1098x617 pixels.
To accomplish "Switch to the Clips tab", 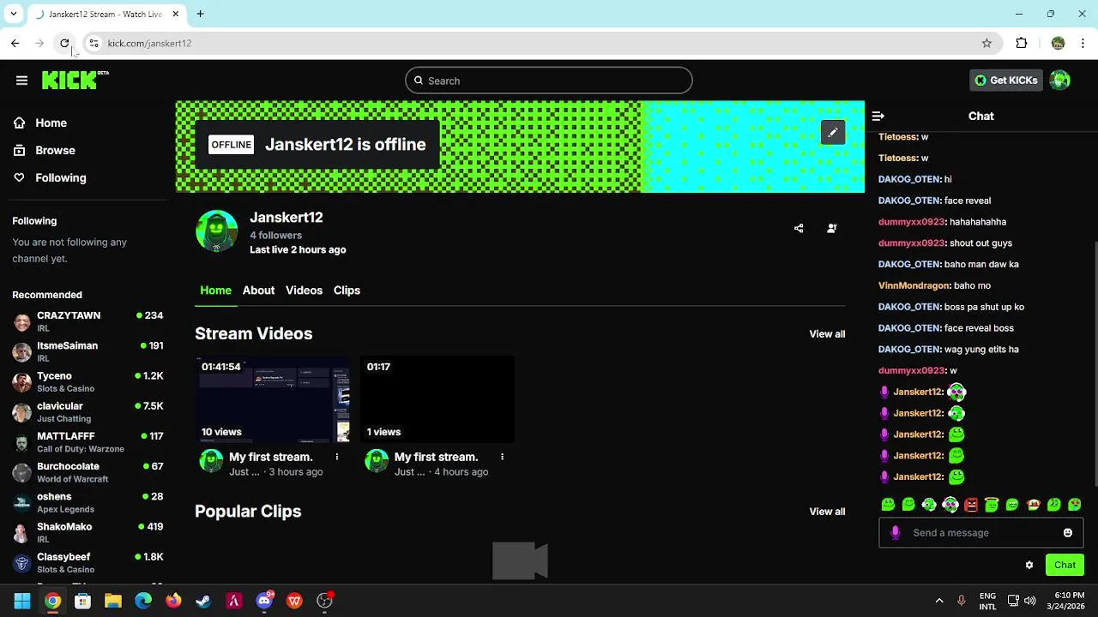I will coord(347,291).
